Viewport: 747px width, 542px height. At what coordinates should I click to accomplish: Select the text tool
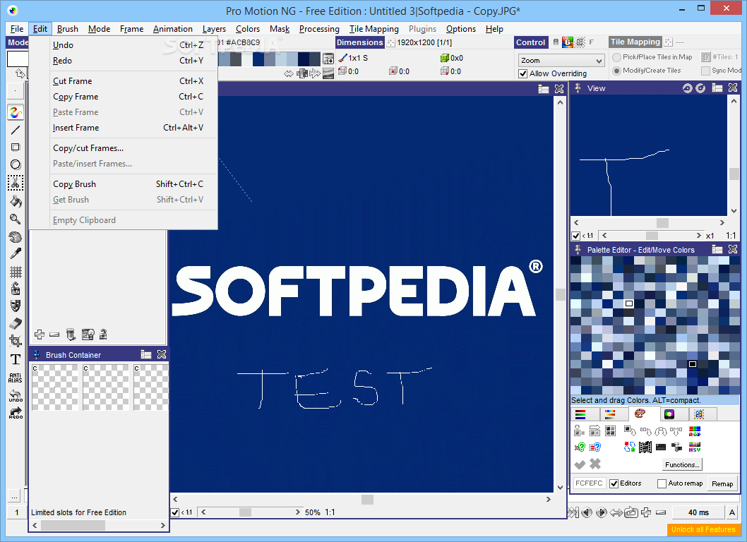tap(16, 359)
